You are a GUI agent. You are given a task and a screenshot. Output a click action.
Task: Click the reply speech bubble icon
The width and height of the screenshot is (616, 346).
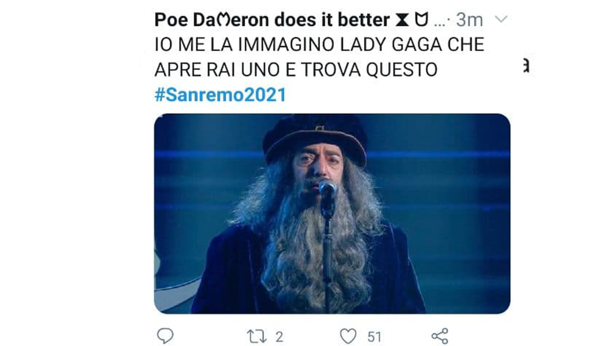[x=165, y=336]
